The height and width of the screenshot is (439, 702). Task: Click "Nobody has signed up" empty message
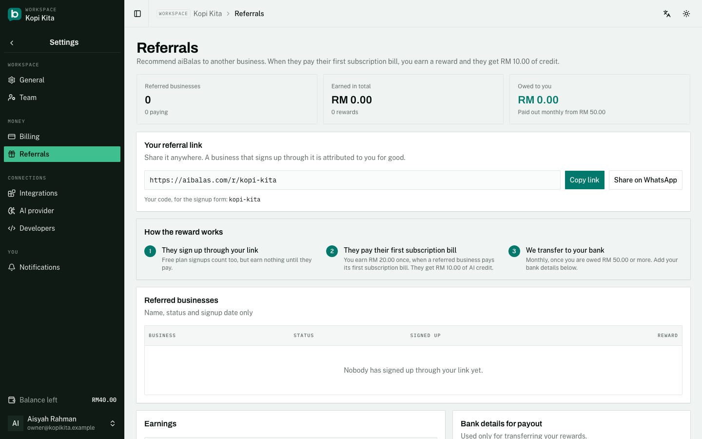(413, 370)
